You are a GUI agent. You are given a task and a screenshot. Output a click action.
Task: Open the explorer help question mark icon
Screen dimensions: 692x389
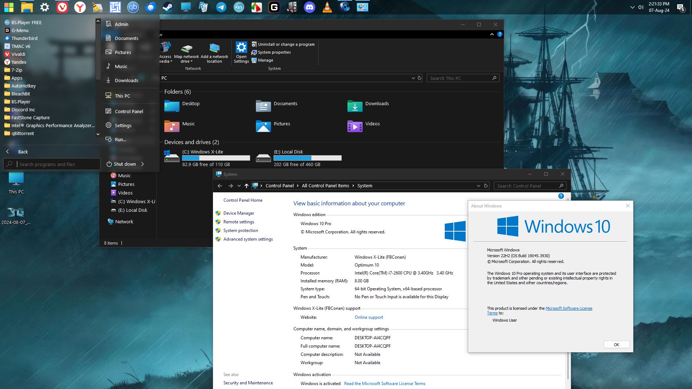click(x=500, y=34)
